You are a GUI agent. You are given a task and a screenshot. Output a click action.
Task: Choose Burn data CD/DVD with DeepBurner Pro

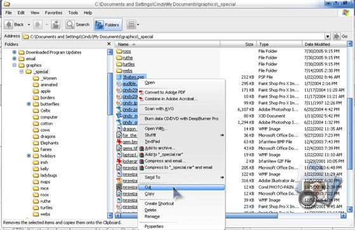(x=182, y=119)
